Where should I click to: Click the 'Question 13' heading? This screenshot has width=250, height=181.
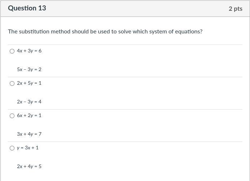click(27, 8)
